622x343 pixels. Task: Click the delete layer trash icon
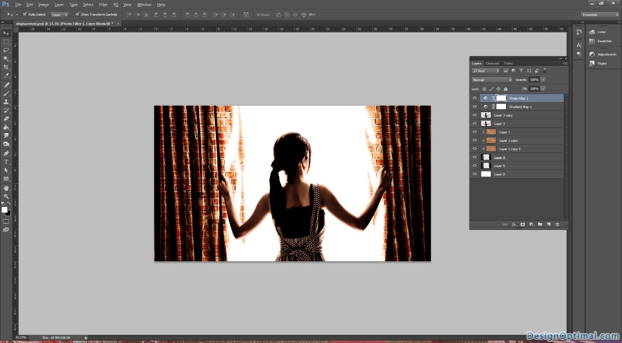pyautogui.click(x=557, y=224)
